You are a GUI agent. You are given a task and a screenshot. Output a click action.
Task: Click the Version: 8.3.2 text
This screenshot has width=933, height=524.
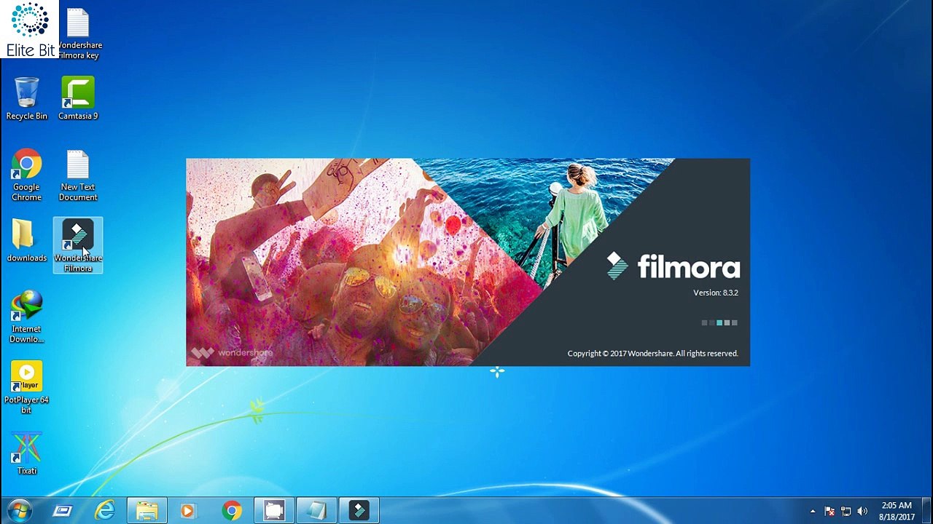click(x=715, y=293)
